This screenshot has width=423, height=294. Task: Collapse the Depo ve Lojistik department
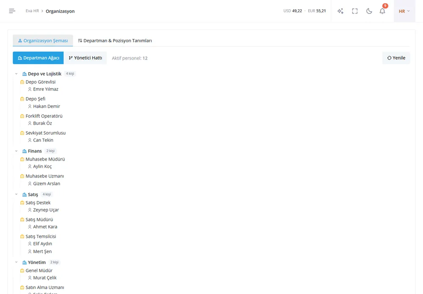click(16, 73)
